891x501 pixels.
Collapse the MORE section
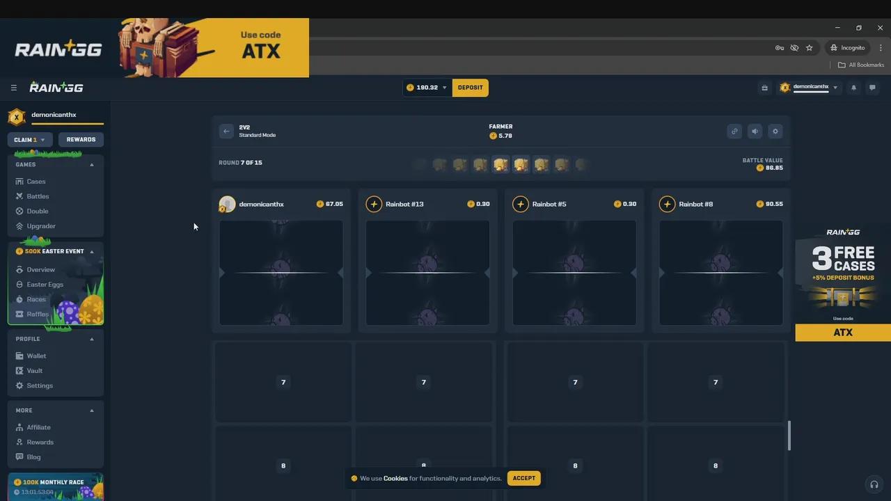[x=92, y=411]
